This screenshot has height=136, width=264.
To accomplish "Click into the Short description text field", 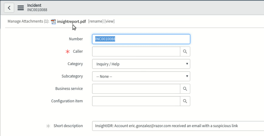I will point(178,126).
